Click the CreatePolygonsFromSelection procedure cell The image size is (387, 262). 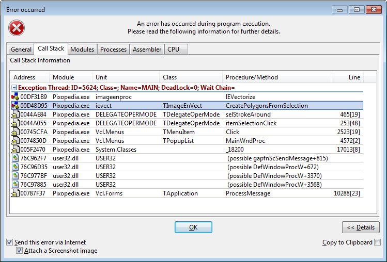[x=267, y=106]
